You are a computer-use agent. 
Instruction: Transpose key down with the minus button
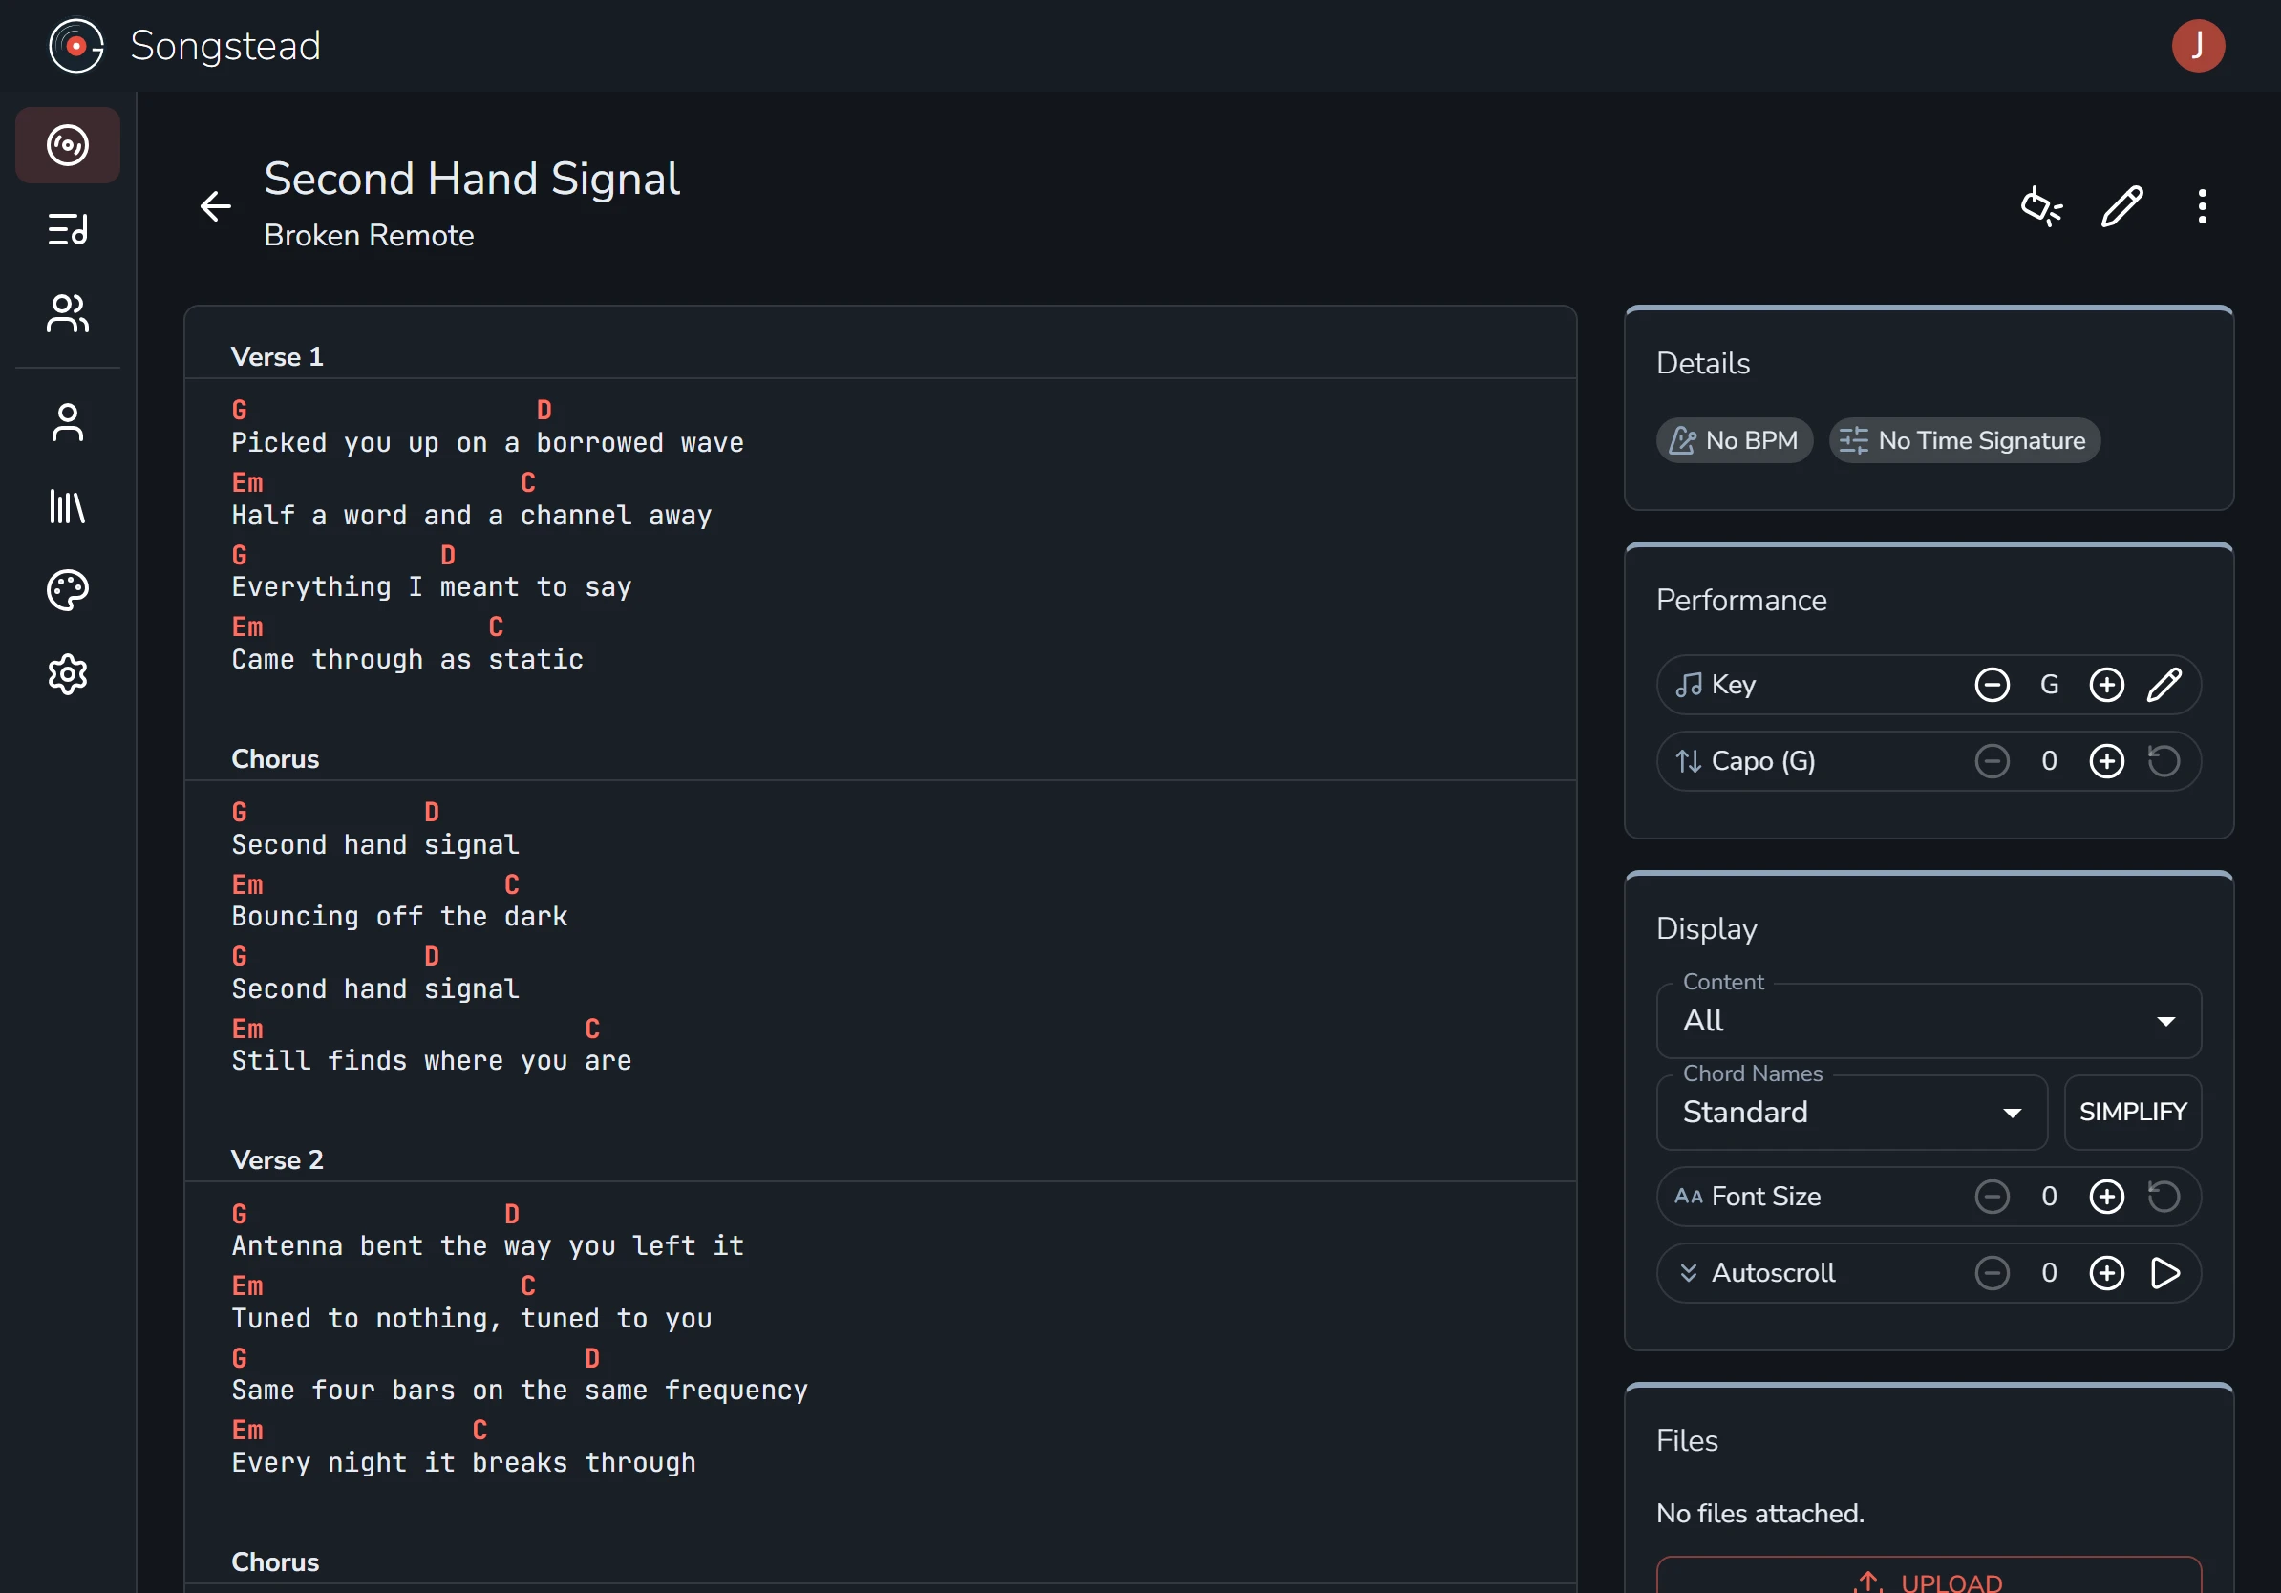click(x=1991, y=684)
